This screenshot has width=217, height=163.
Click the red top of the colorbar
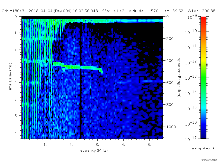203,19
